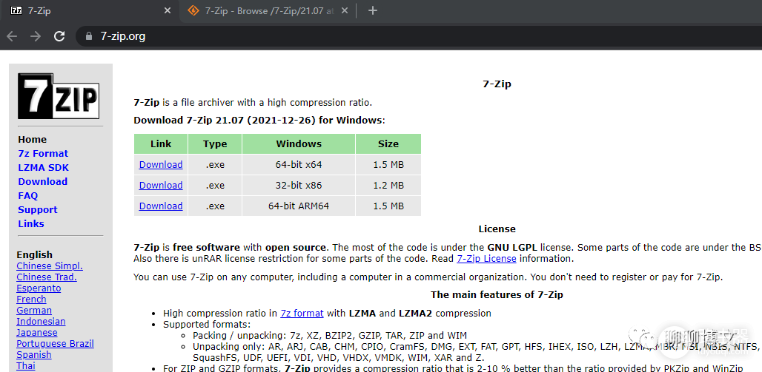Click the .exe cell in ARM64 row
The height and width of the screenshot is (372, 762).
click(215, 206)
